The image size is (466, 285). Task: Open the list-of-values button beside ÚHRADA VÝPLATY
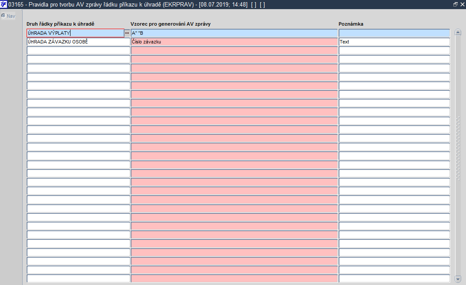[x=127, y=33]
